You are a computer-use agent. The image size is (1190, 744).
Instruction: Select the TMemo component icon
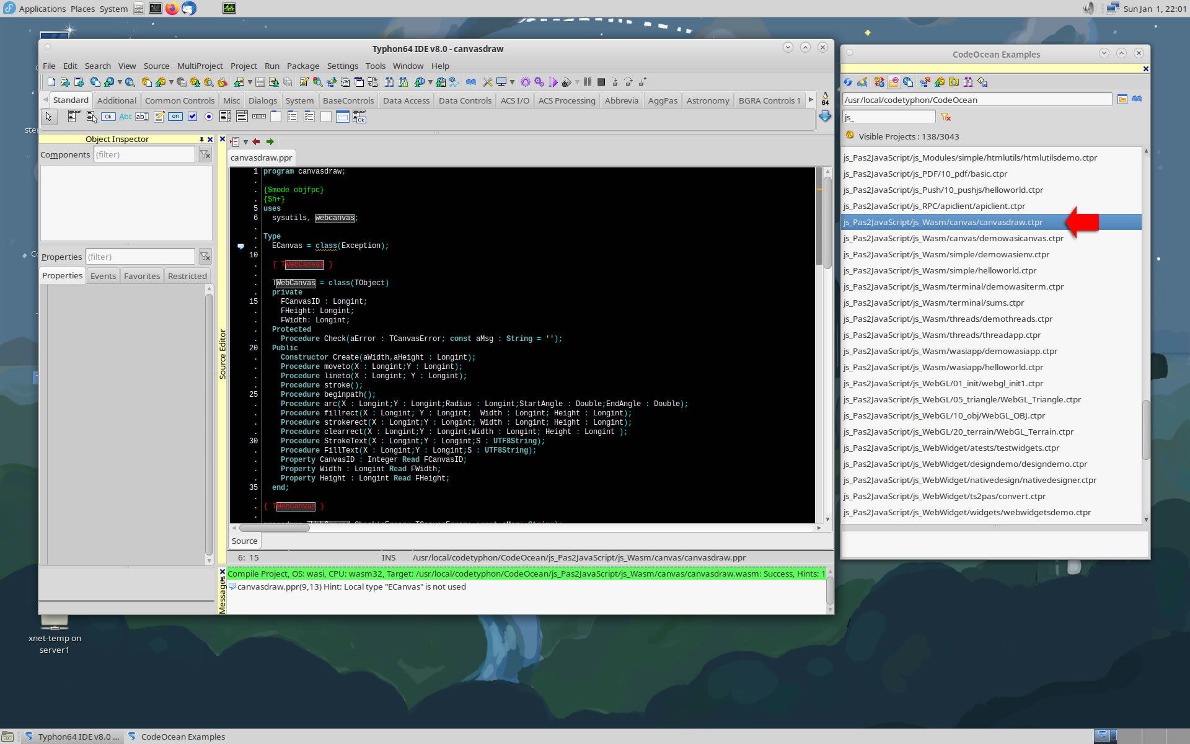[159, 116]
